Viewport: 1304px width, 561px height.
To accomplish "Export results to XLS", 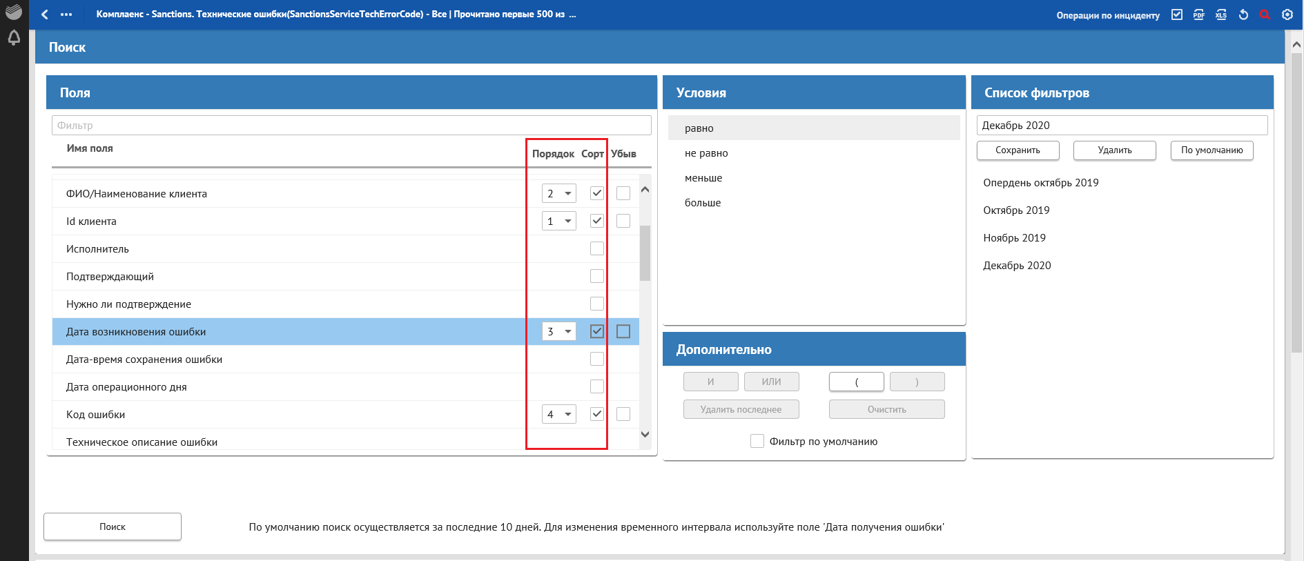I will [x=1221, y=14].
